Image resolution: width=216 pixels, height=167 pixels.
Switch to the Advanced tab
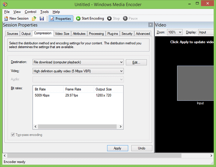tap(143, 34)
